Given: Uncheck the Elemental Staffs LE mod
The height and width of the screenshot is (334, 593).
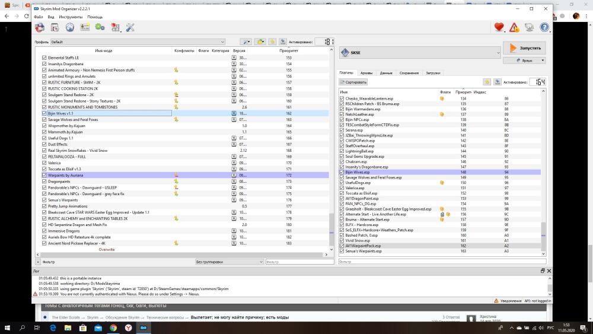Looking at the screenshot, I should pos(44,58).
